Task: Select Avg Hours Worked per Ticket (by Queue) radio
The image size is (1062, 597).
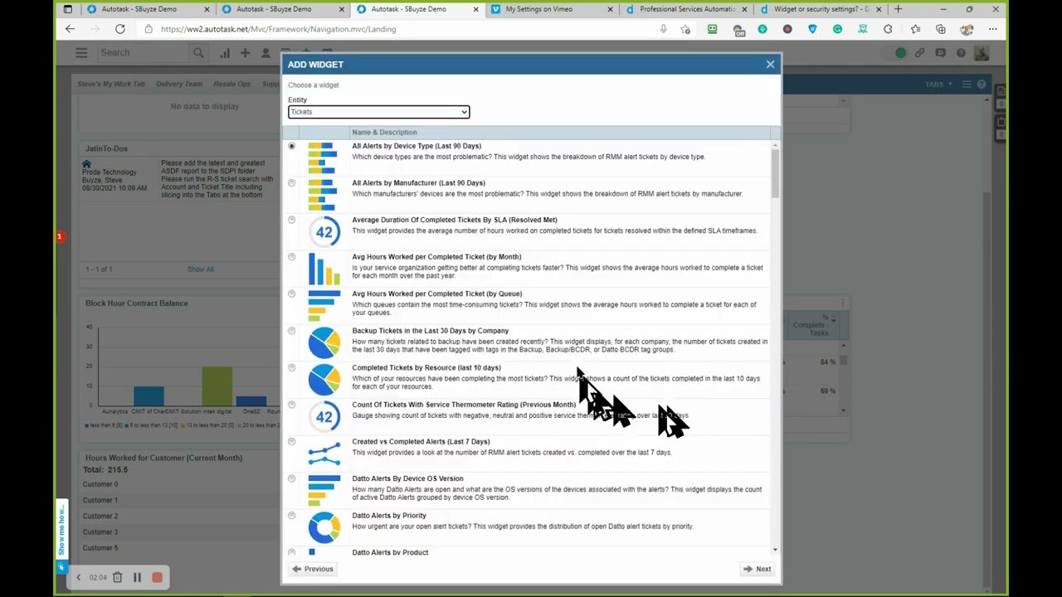Action: (x=291, y=294)
